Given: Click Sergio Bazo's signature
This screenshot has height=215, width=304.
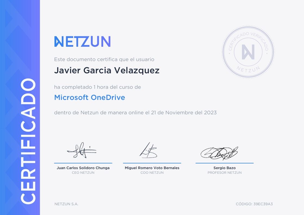Looking at the screenshot, I should pyautogui.click(x=219, y=153).
